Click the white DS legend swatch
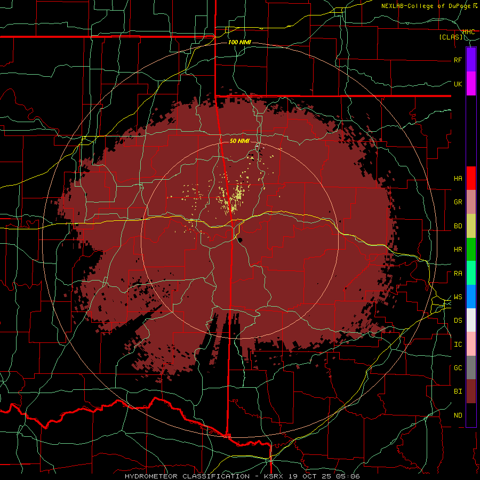The height and width of the screenshot is (480, 480). click(x=471, y=320)
